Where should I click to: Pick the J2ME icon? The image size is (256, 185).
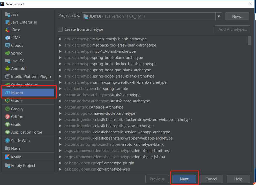tap(7, 38)
